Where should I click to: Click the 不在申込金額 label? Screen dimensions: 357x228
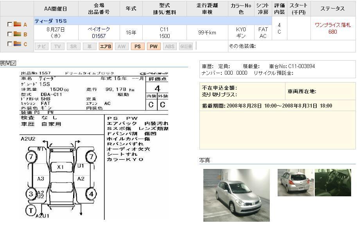coord(219,88)
